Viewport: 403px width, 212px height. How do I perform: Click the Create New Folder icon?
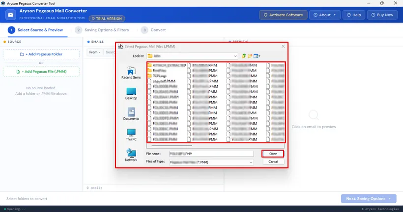(x=250, y=56)
